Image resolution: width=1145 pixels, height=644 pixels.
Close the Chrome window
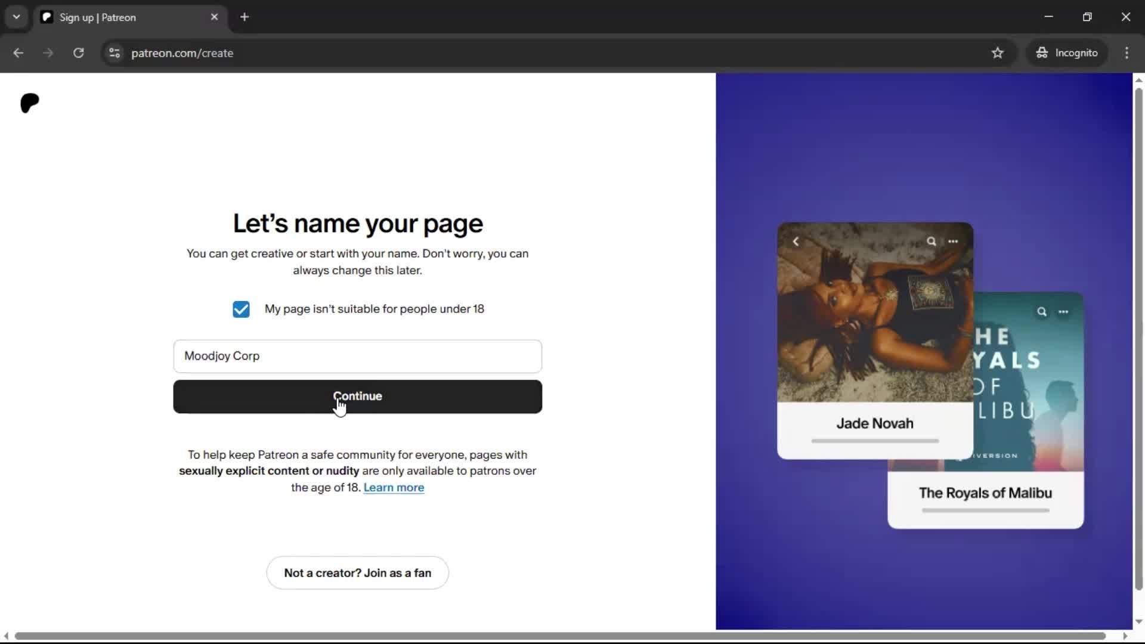click(1125, 17)
